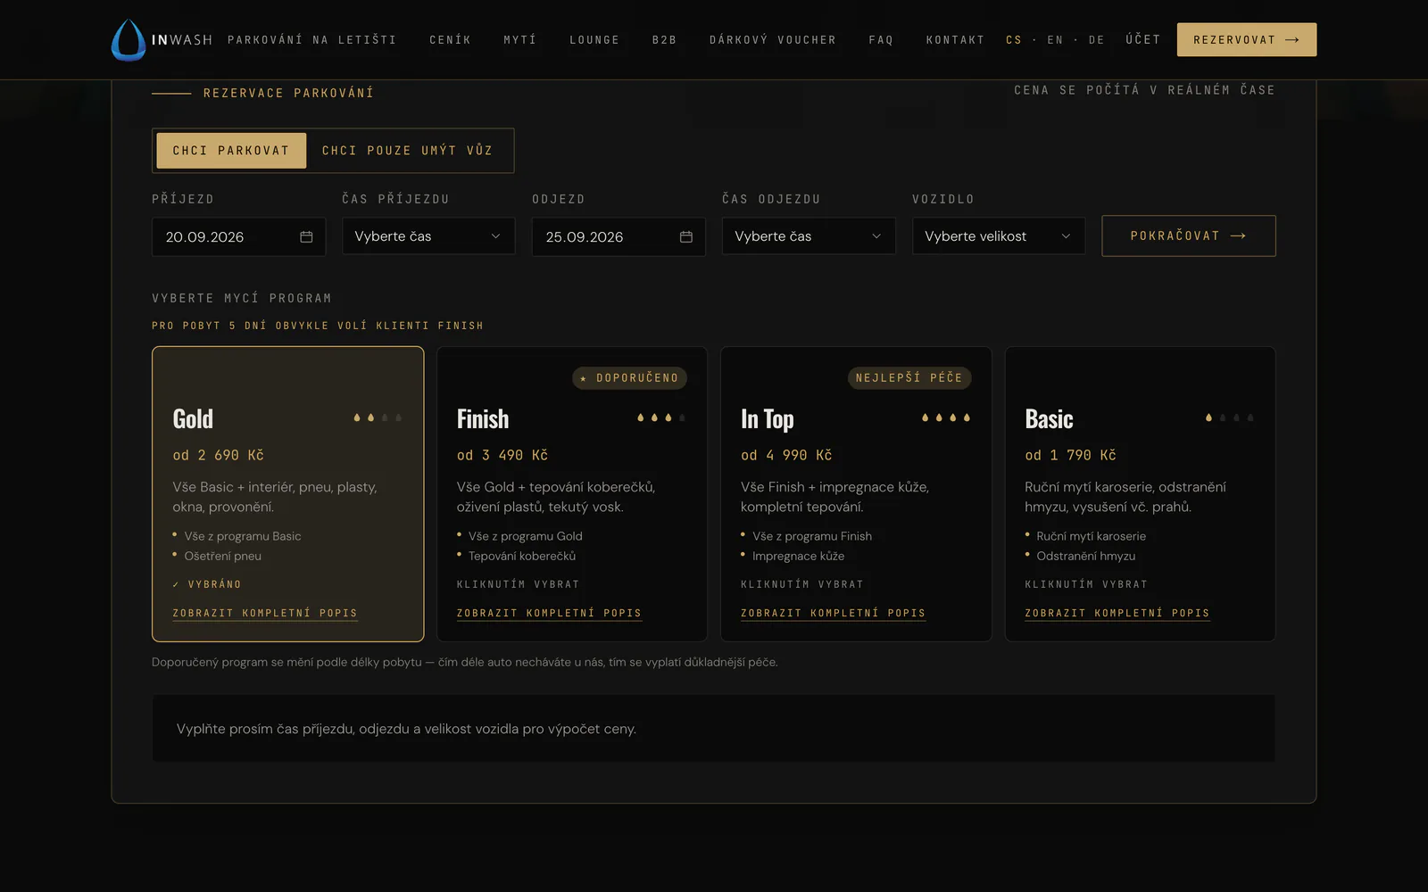The image size is (1428, 892).
Task: Click the 'od 4 990 Kč' In Top price
Action: pos(786,456)
